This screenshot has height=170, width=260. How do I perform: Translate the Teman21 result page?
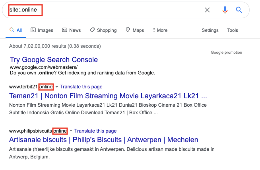tap(81, 87)
